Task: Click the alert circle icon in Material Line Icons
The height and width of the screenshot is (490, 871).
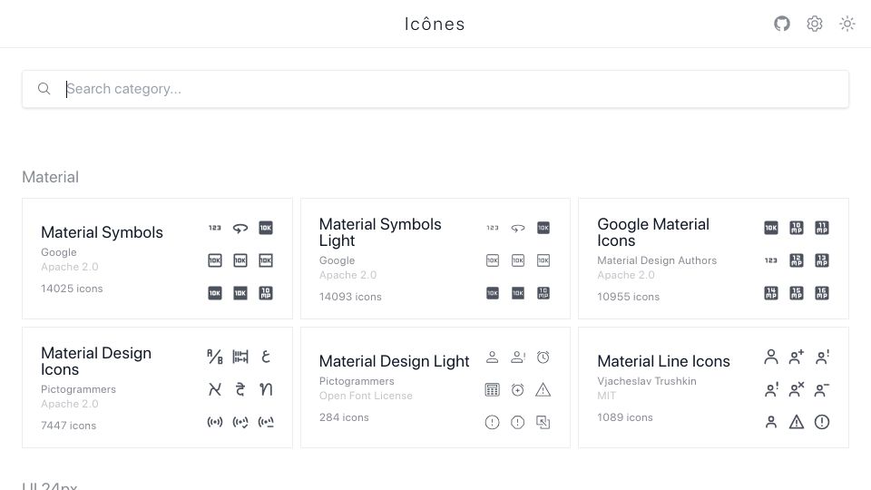Action: 822,422
